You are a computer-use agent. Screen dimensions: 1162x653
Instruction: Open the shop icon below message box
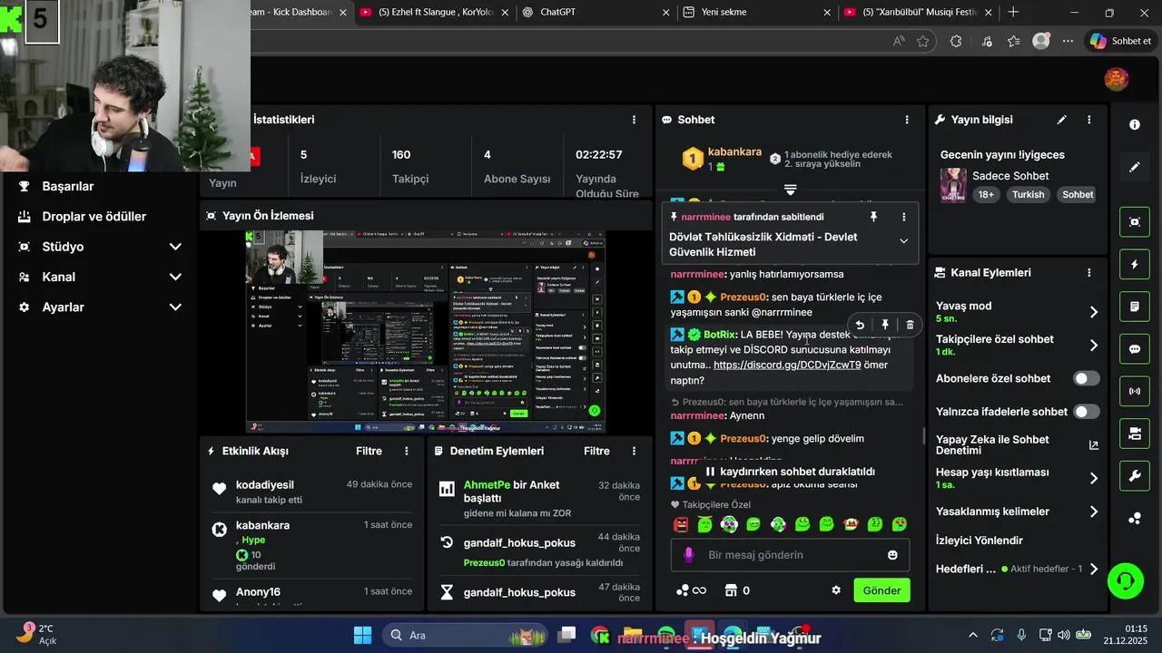point(731,590)
